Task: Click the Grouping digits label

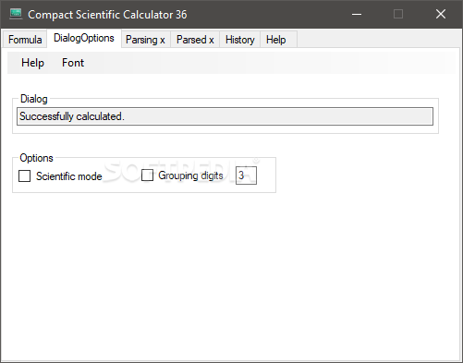Action: [190, 175]
